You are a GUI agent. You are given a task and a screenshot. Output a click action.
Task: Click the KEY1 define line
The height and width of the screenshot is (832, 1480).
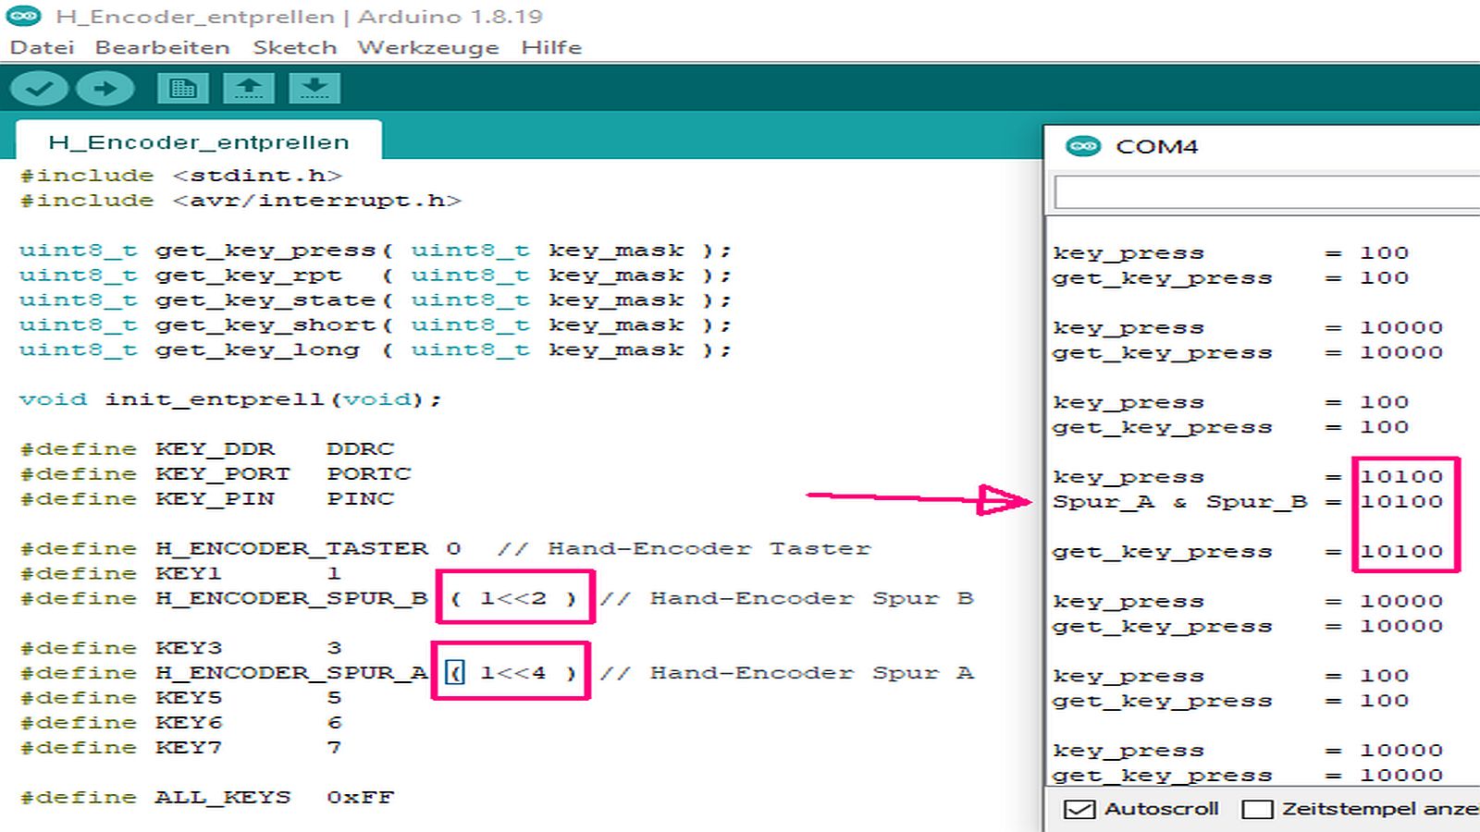(181, 574)
